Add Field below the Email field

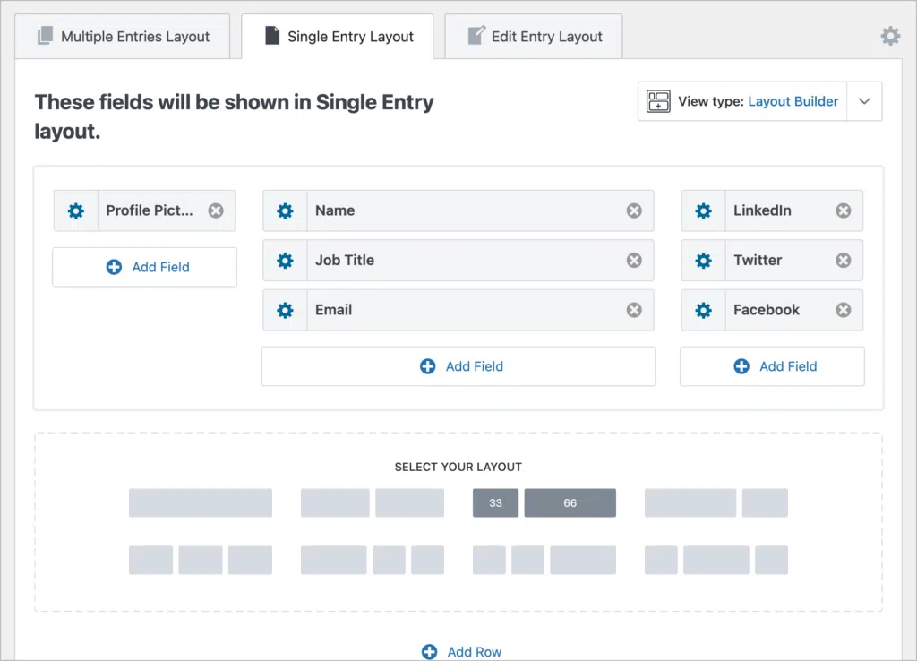[x=458, y=366]
